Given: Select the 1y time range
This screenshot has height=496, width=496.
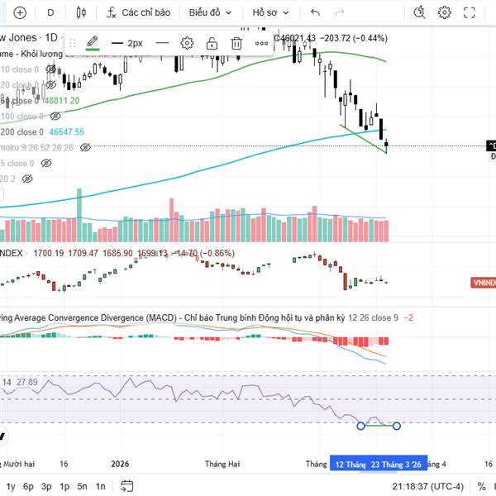Looking at the screenshot, I should tap(11, 486).
